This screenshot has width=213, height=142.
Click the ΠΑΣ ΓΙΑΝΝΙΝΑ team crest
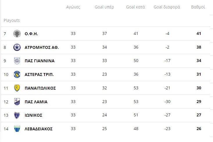17,61
